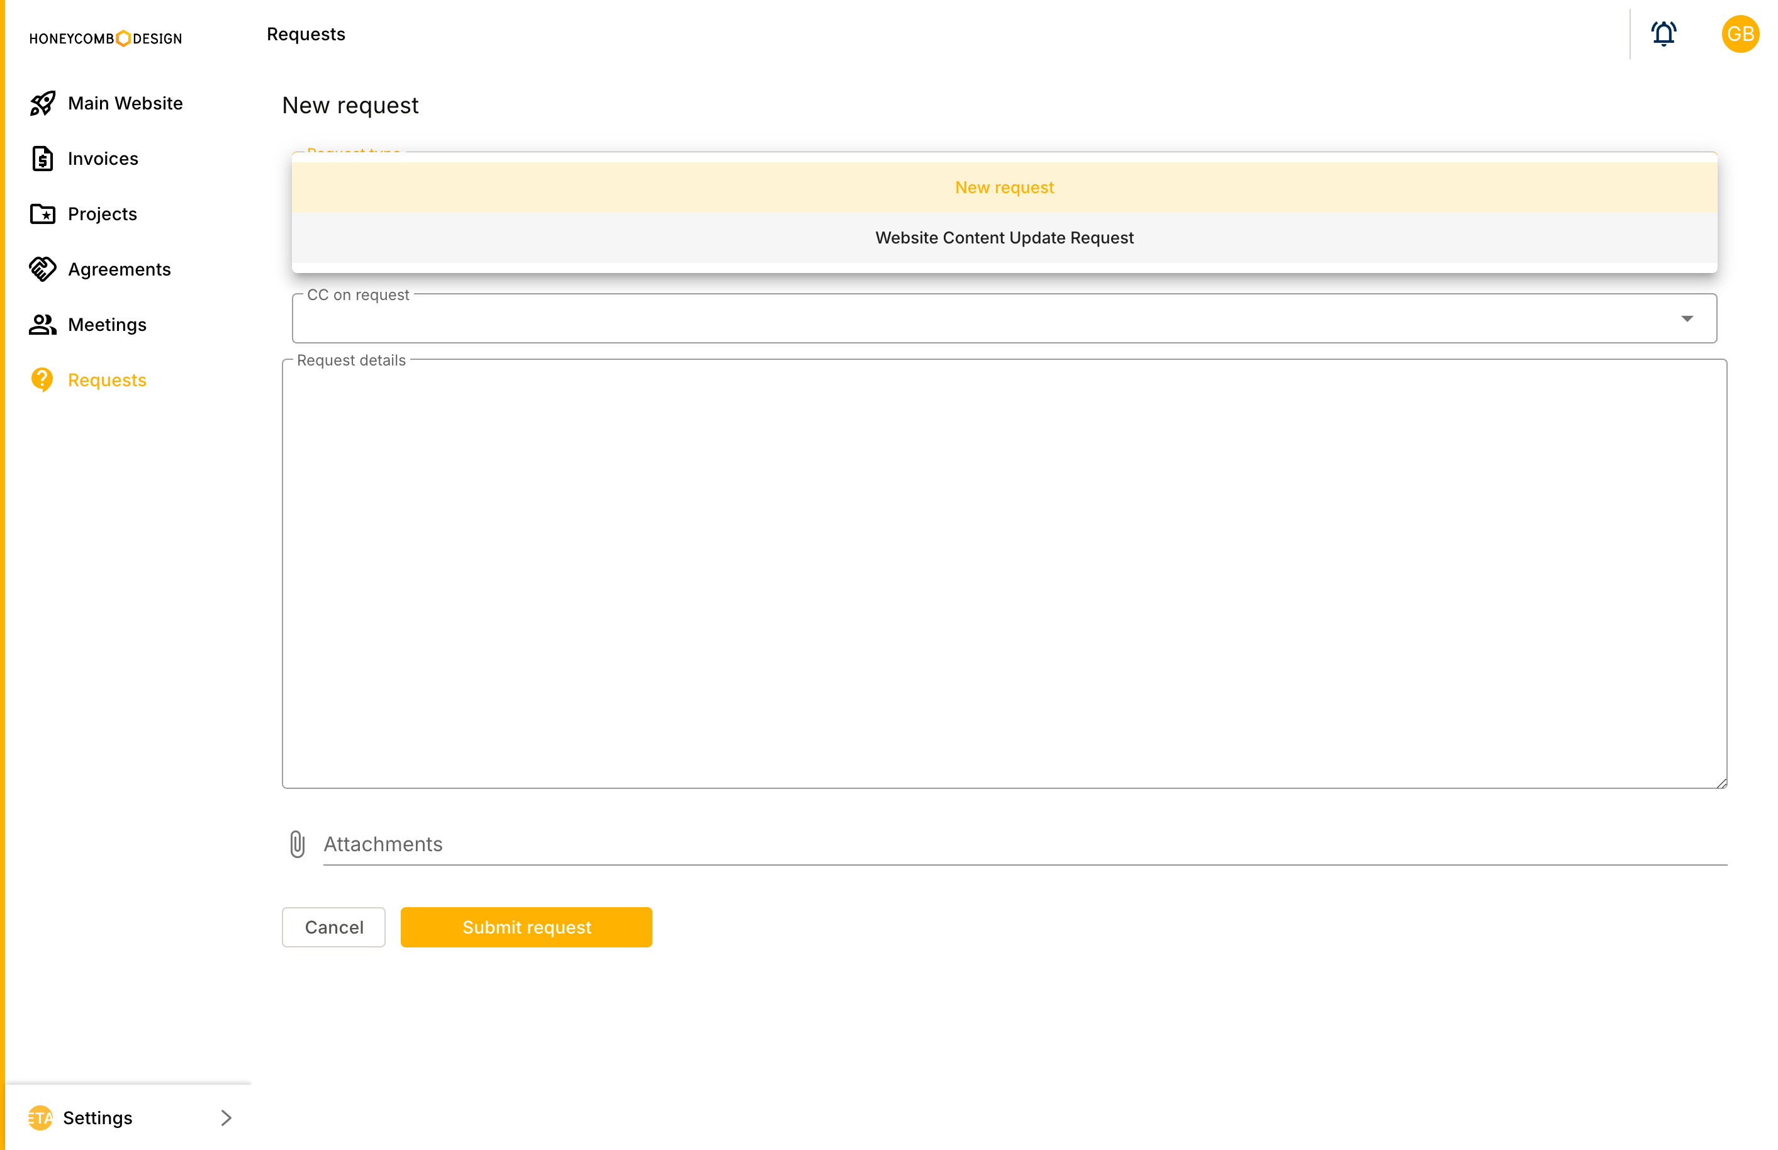
Task: Open the CC on request dropdown arrow
Action: click(x=1686, y=319)
